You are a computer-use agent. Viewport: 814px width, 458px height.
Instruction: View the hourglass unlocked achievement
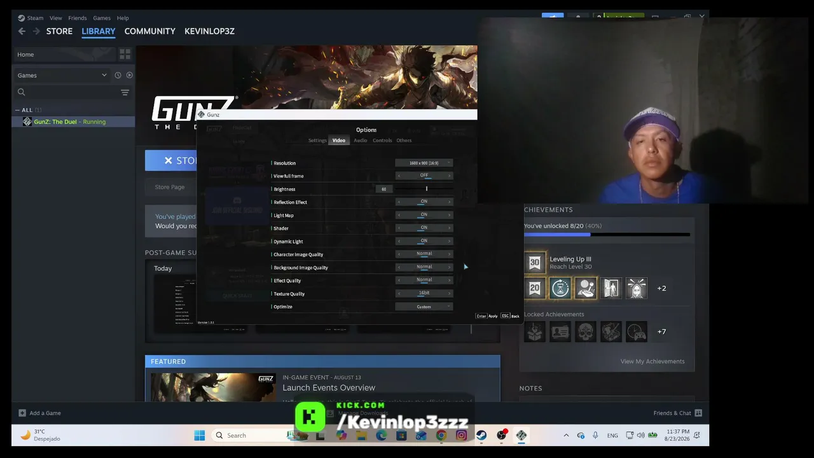560,288
